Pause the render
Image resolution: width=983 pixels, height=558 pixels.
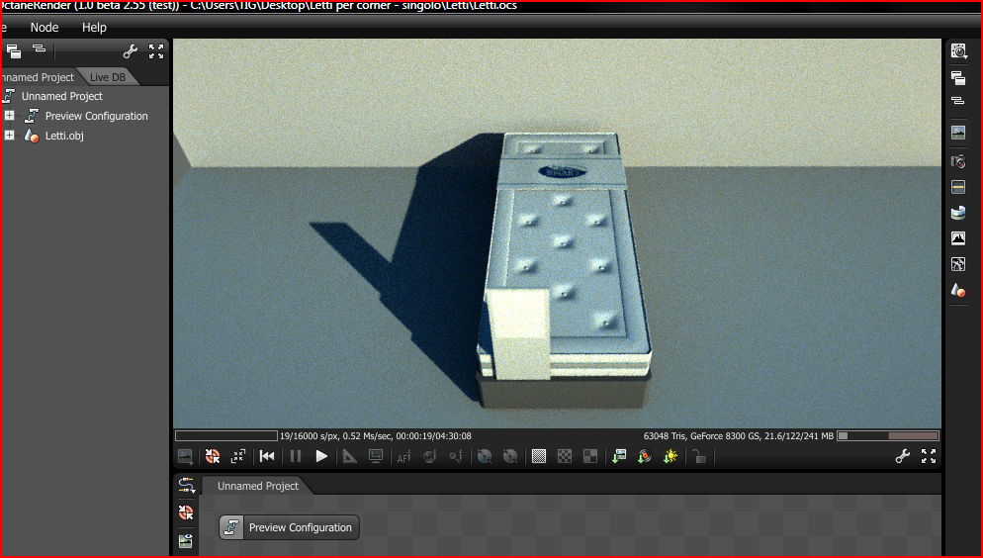pos(296,456)
